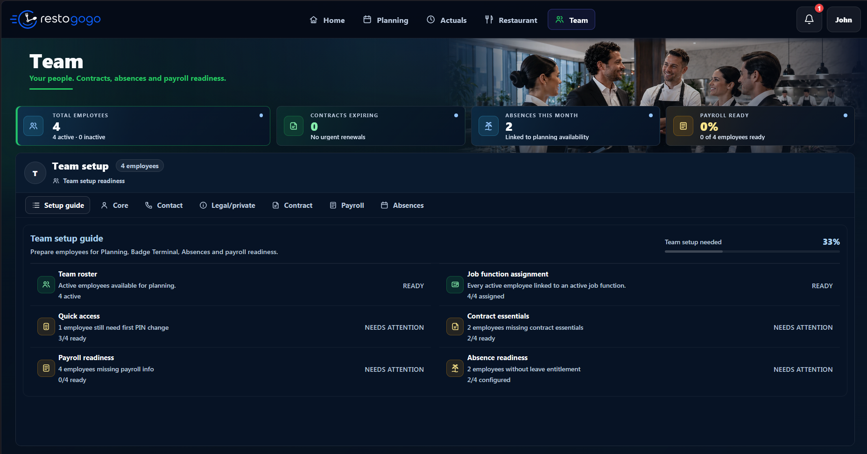Click NEEDS ATTENTION status for Absence readiness
Image resolution: width=867 pixels, height=454 pixels.
click(x=803, y=369)
